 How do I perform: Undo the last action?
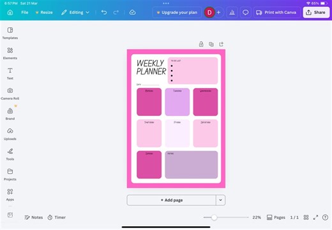click(104, 12)
